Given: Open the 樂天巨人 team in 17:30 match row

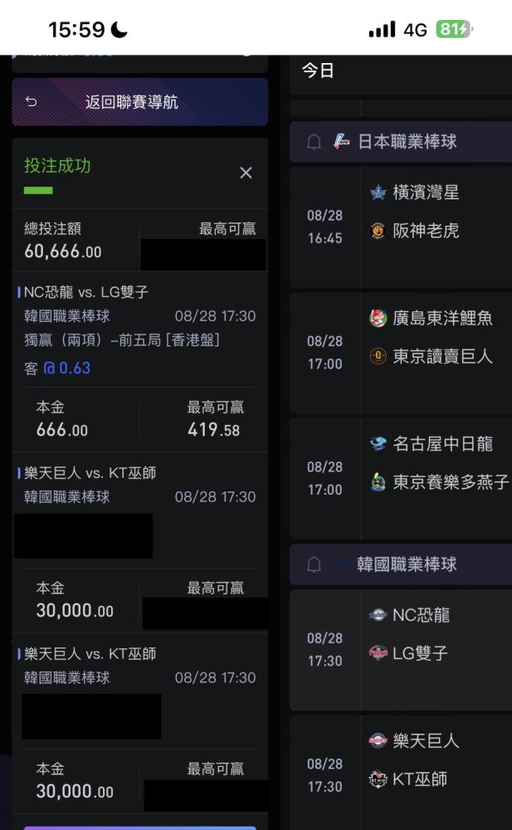Looking at the screenshot, I should click(426, 740).
